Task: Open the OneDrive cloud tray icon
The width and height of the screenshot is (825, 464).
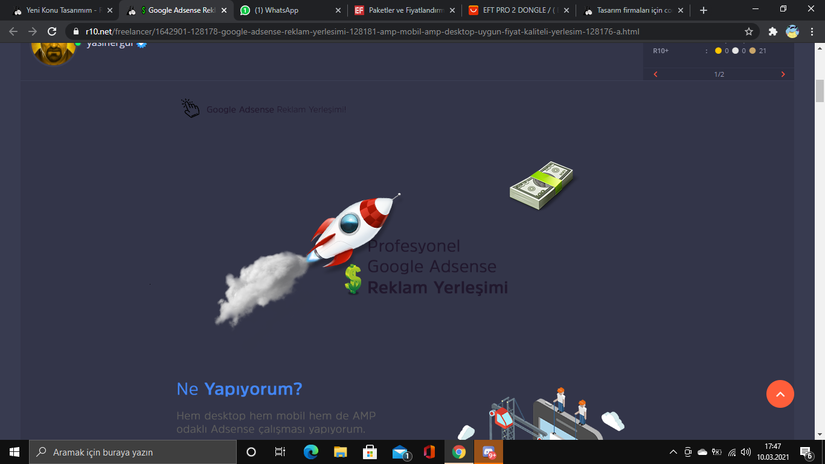Action: click(702, 452)
